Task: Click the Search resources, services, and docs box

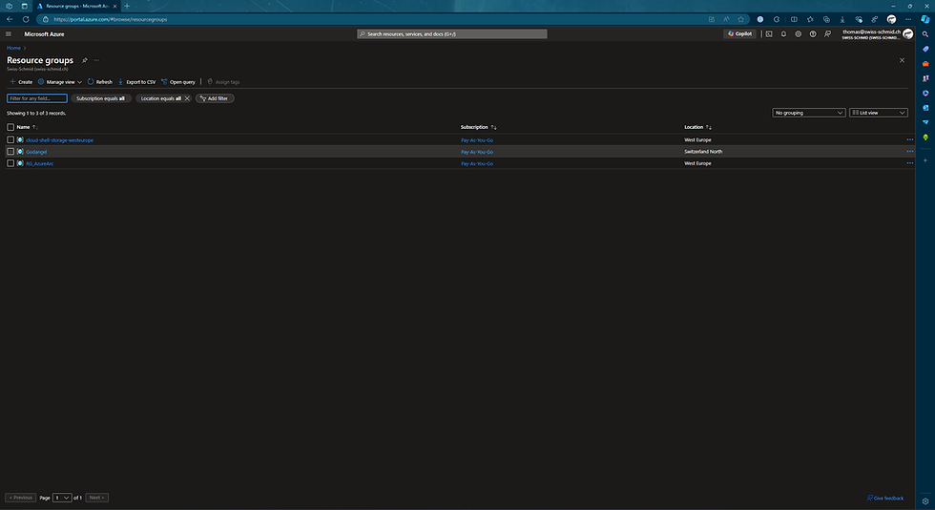Action: coord(452,34)
